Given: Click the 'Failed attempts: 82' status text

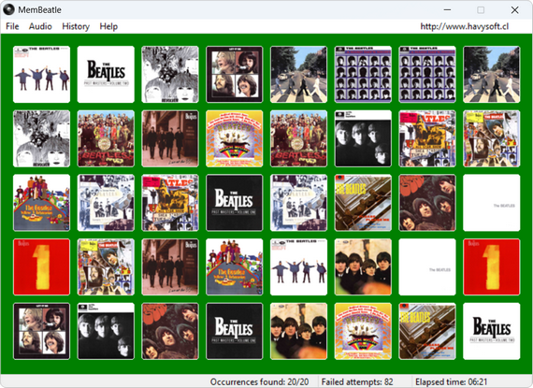Looking at the screenshot, I should (357, 381).
